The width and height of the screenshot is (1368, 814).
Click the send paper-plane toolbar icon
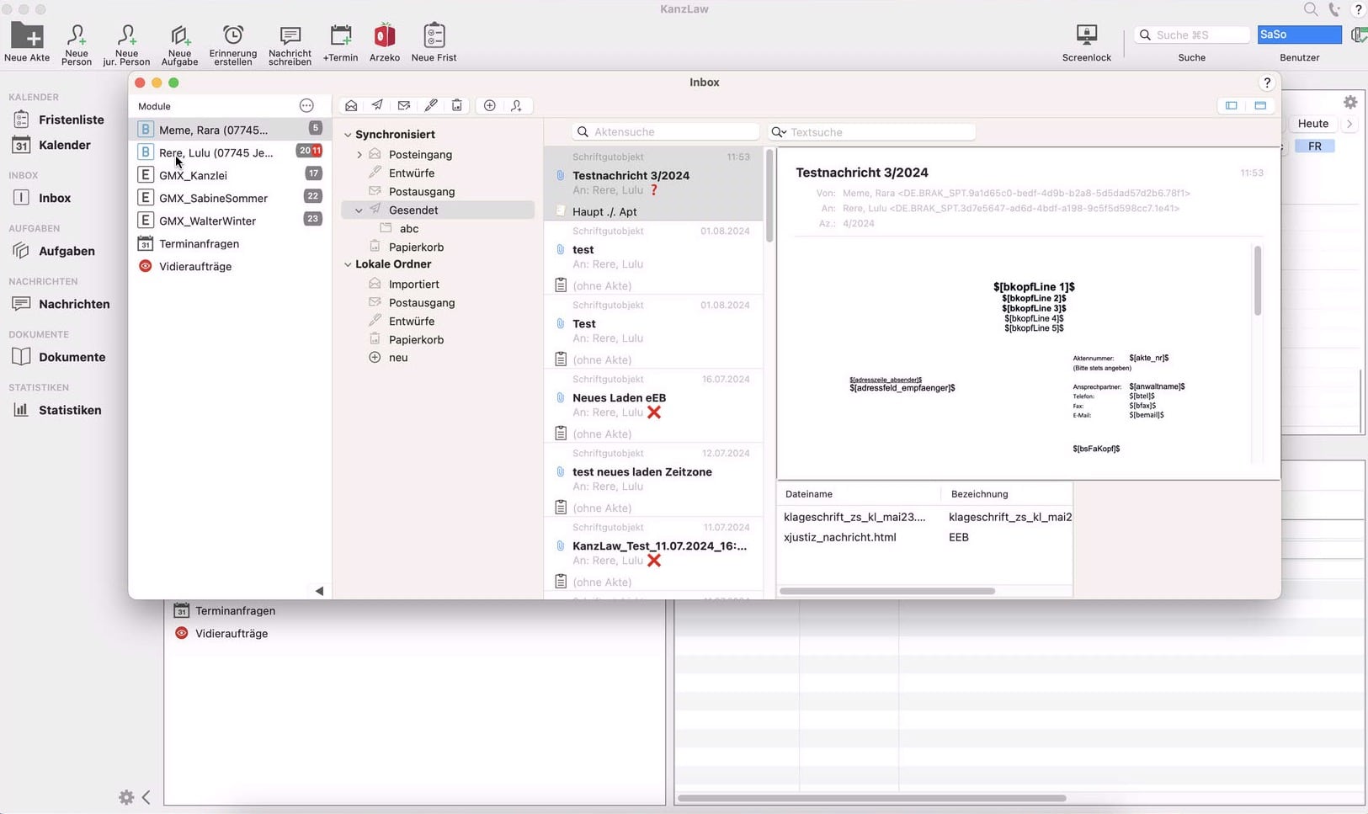tap(377, 105)
